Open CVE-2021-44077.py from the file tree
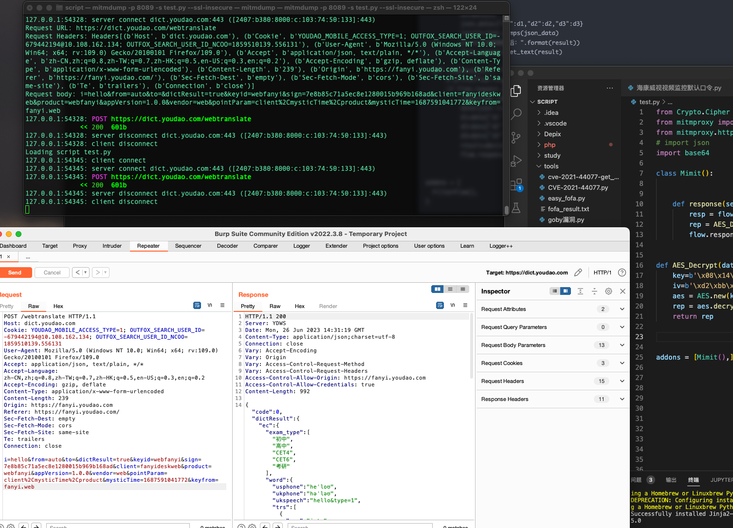 (x=578, y=187)
